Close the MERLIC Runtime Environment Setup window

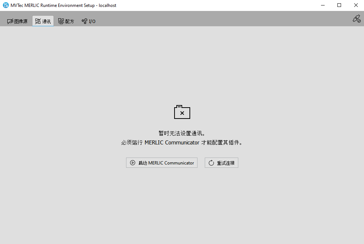(356, 5)
